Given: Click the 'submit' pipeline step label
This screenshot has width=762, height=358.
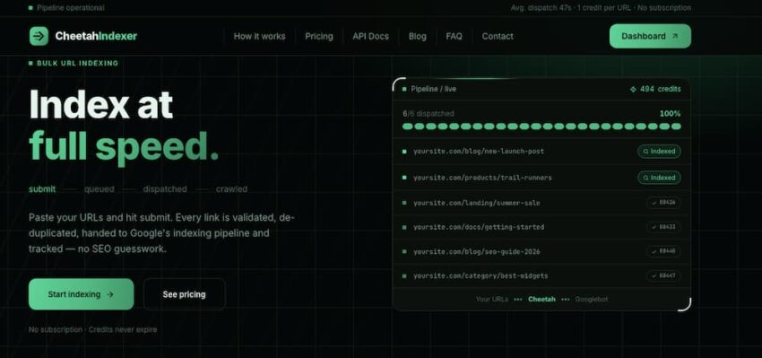Looking at the screenshot, I should pyautogui.click(x=42, y=189).
